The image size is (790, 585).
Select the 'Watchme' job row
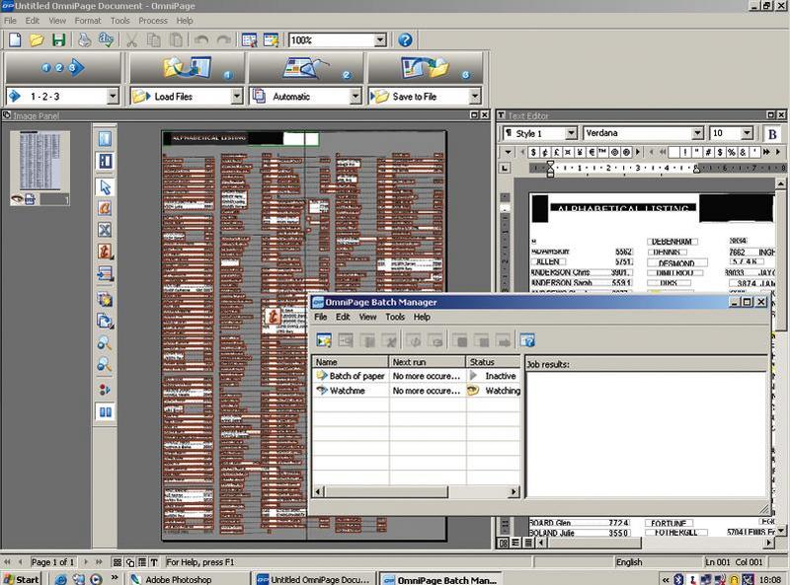pos(416,391)
